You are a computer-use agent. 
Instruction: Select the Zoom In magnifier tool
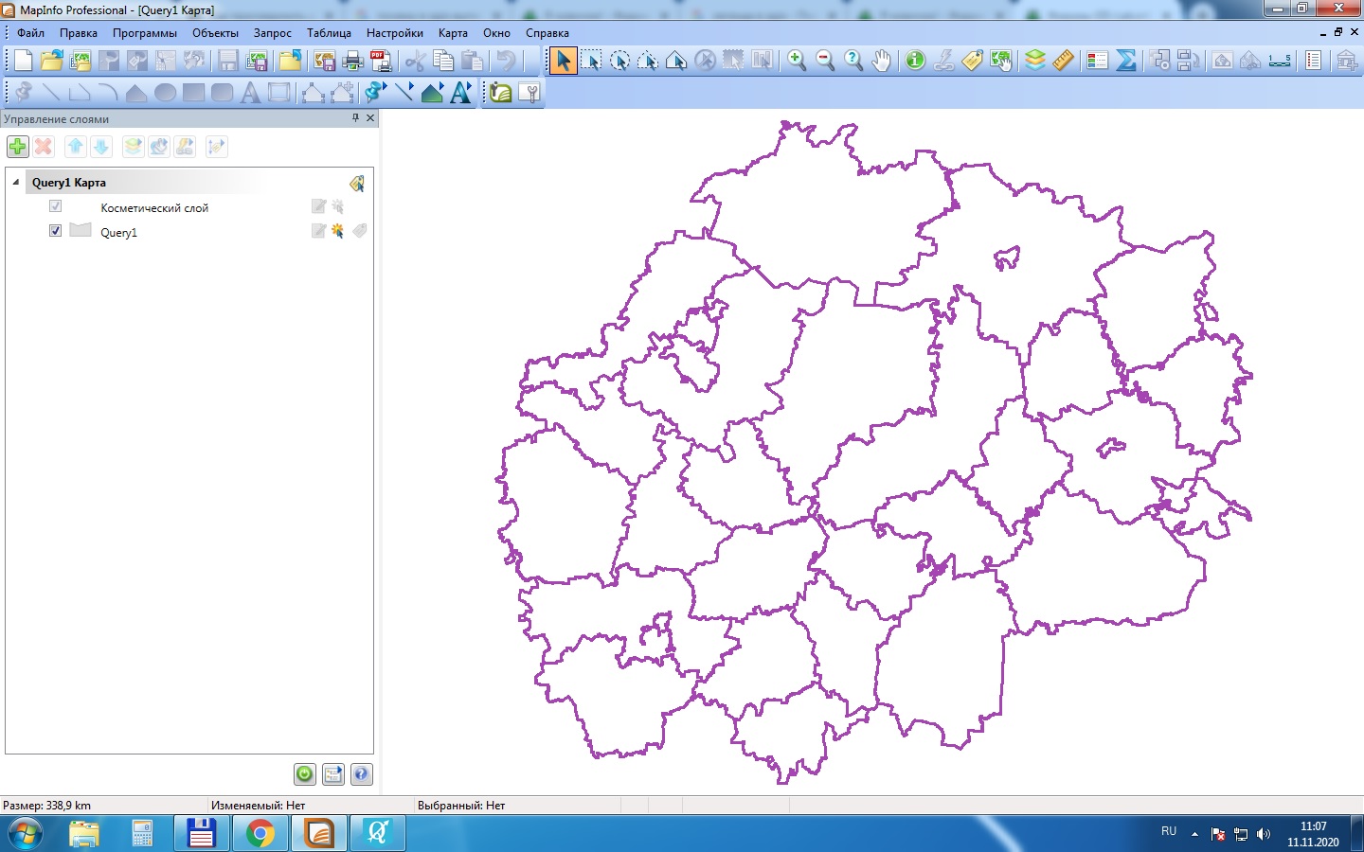[797, 61]
